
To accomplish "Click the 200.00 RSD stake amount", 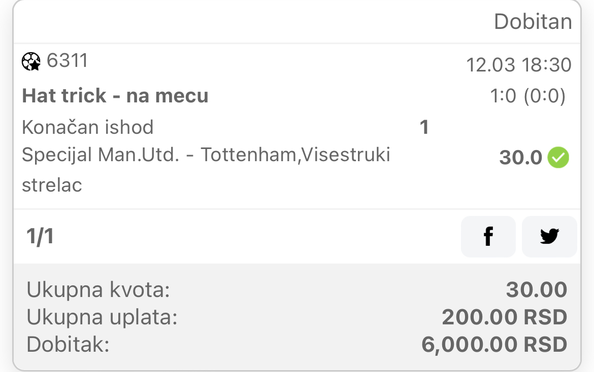I will [x=504, y=317].
